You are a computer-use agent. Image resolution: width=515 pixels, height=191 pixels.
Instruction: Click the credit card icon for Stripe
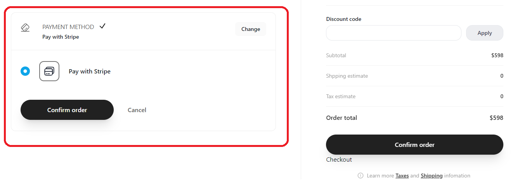tap(49, 71)
